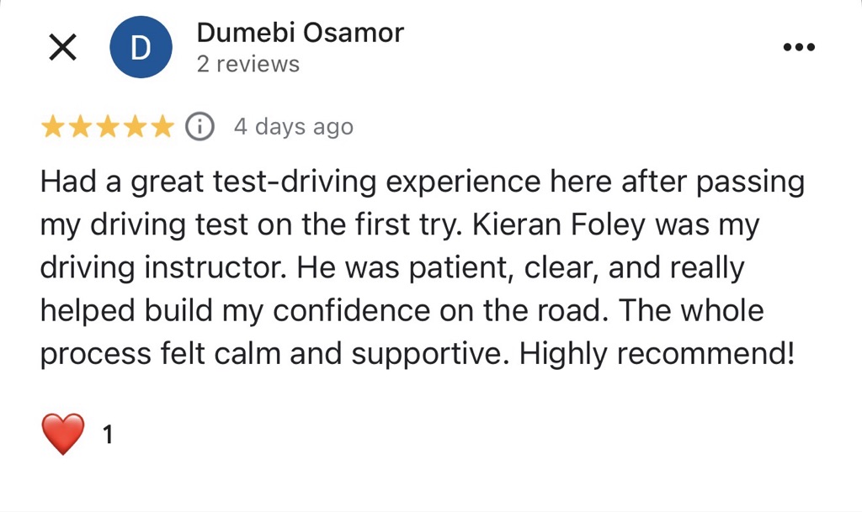Viewport: 862px width, 512px height.
Task: Open the three-dot more options menu
Action: 799,48
